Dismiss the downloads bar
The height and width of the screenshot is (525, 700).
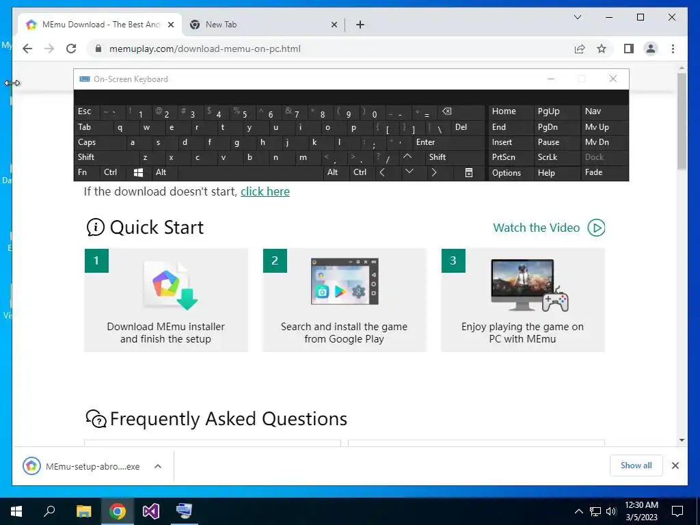[675, 466]
